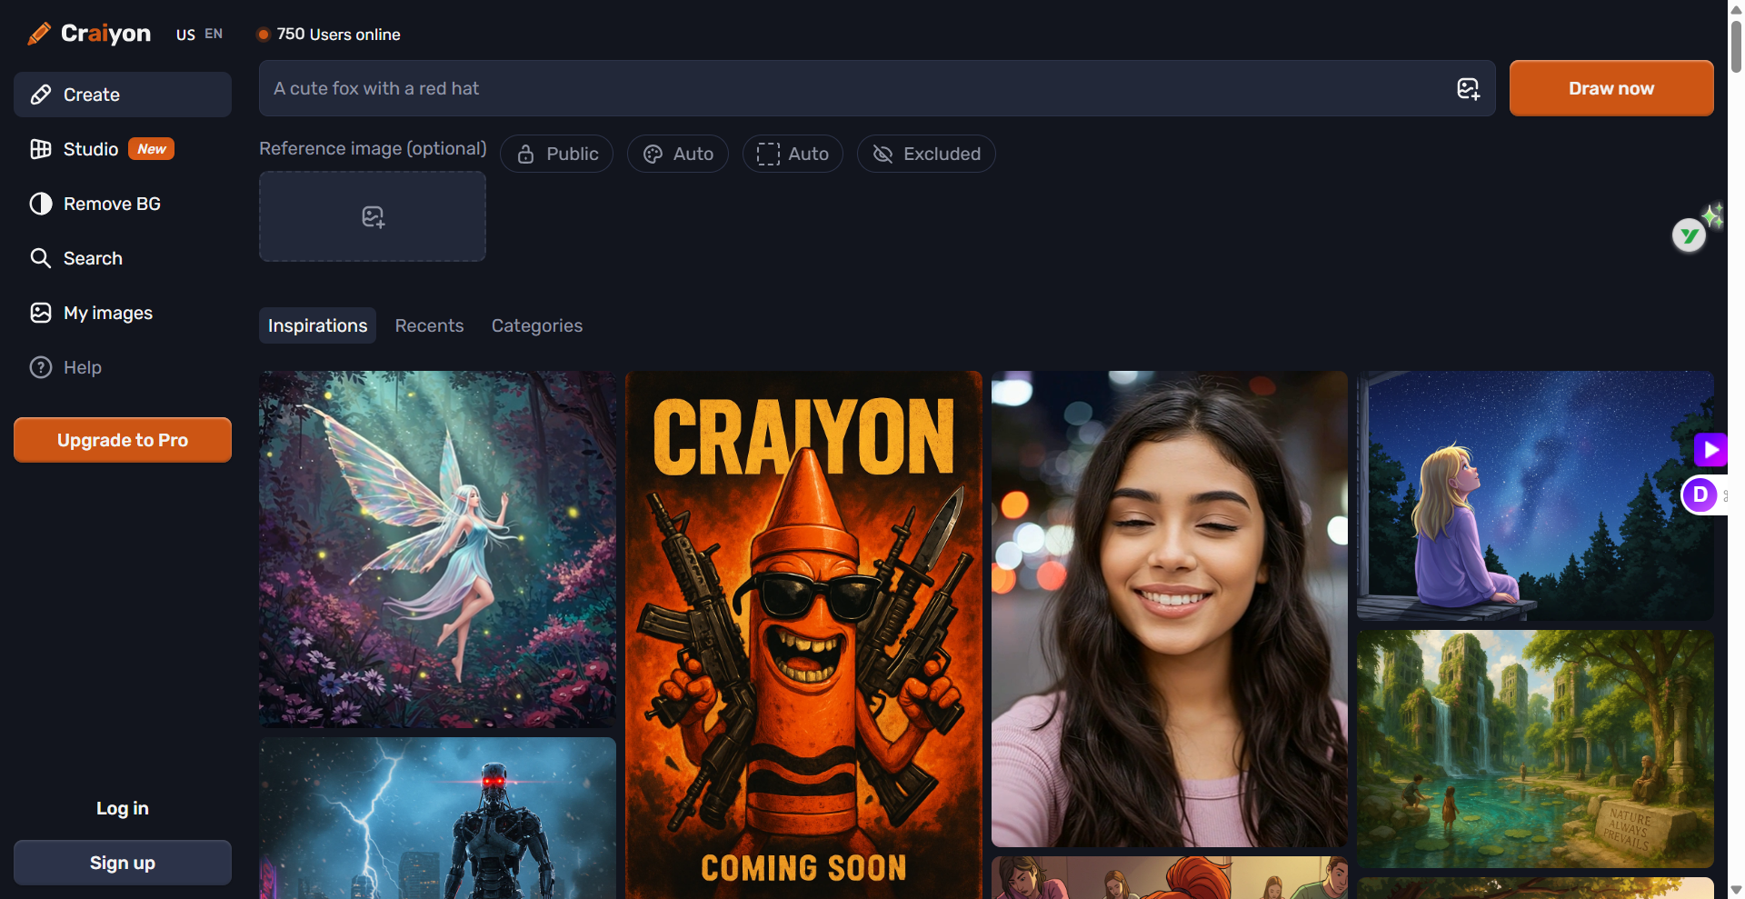Open the red-eyed robot lightning image
1745x899 pixels.
click(437, 818)
